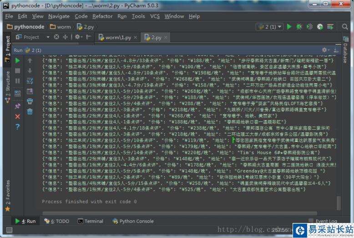
Task: Select the Run 2 (1) tab label
Action: tap(28, 50)
